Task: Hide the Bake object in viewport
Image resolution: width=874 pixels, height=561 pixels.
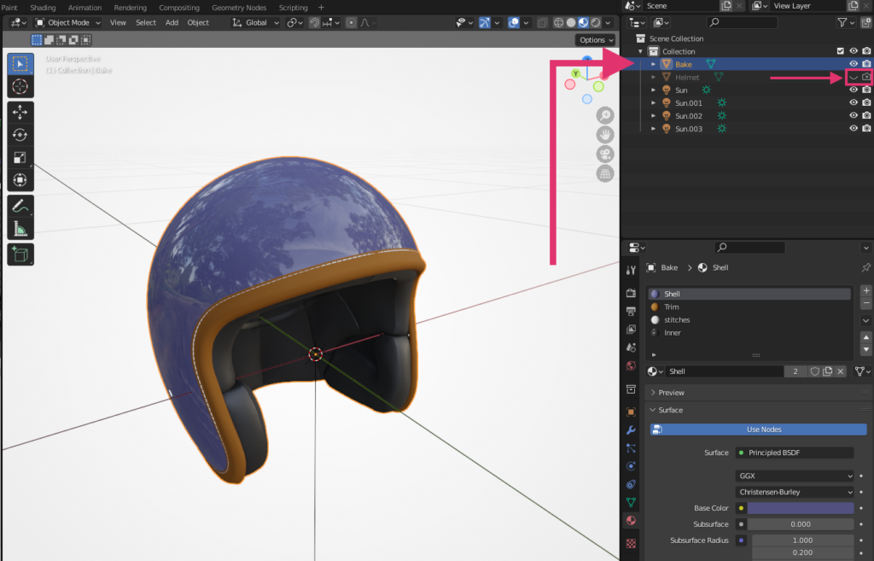Action: coord(854,64)
